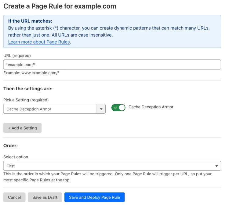Image resolution: width=229 pixels, height=207 pixels.
Task: Click the URL (required) field label
Action: coord(17,55)
